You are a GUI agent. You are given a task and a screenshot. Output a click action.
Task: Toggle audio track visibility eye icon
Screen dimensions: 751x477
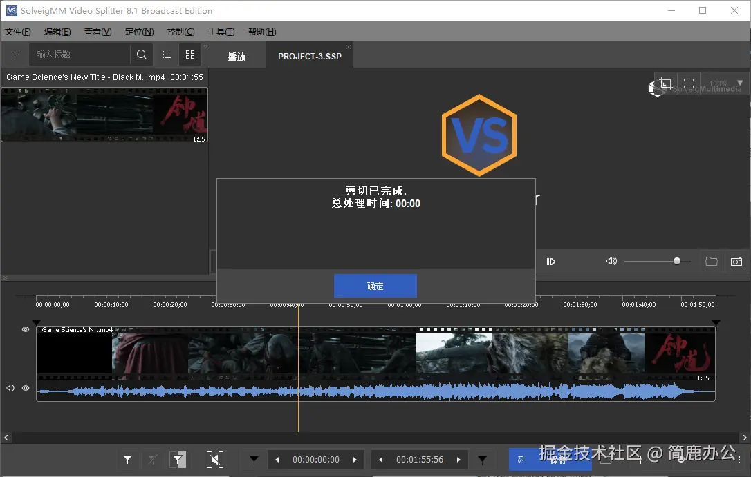click(26, 388)
